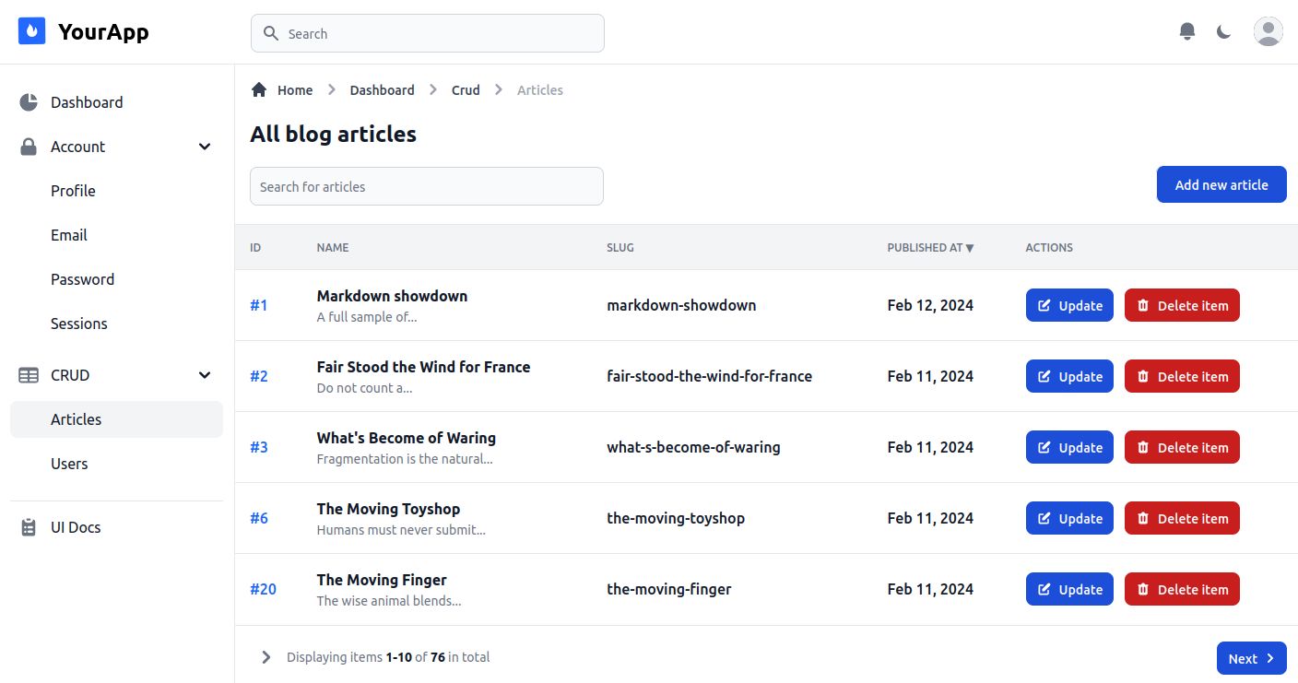
Task: Update The Moving Toyshop article
Action: pyautogui.click(x=1069, y=518)
